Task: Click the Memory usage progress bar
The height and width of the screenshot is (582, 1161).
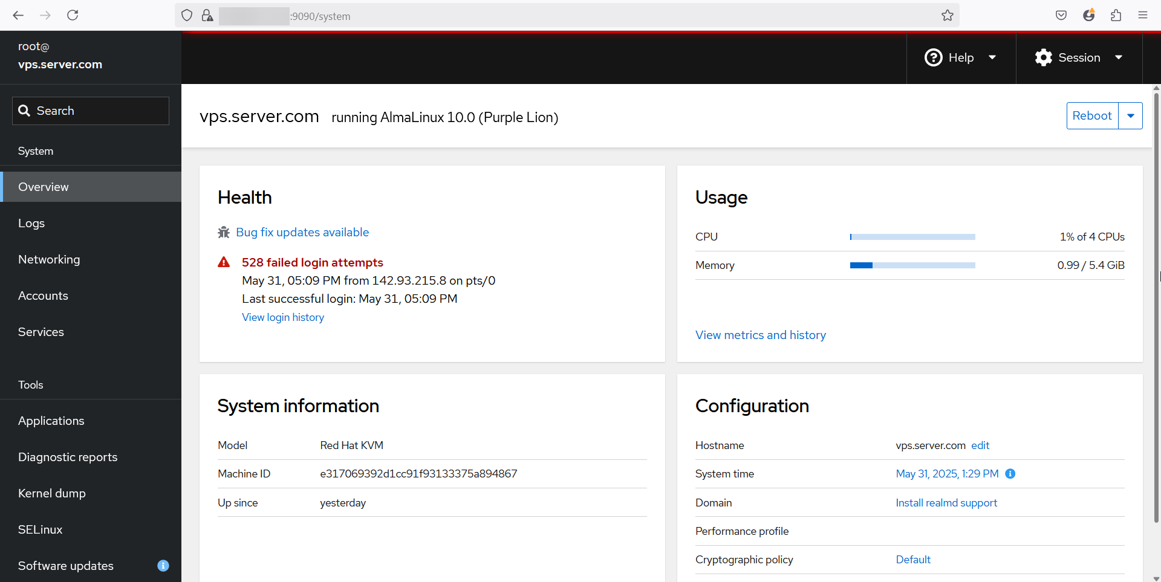Action: (x=912, y=265)
